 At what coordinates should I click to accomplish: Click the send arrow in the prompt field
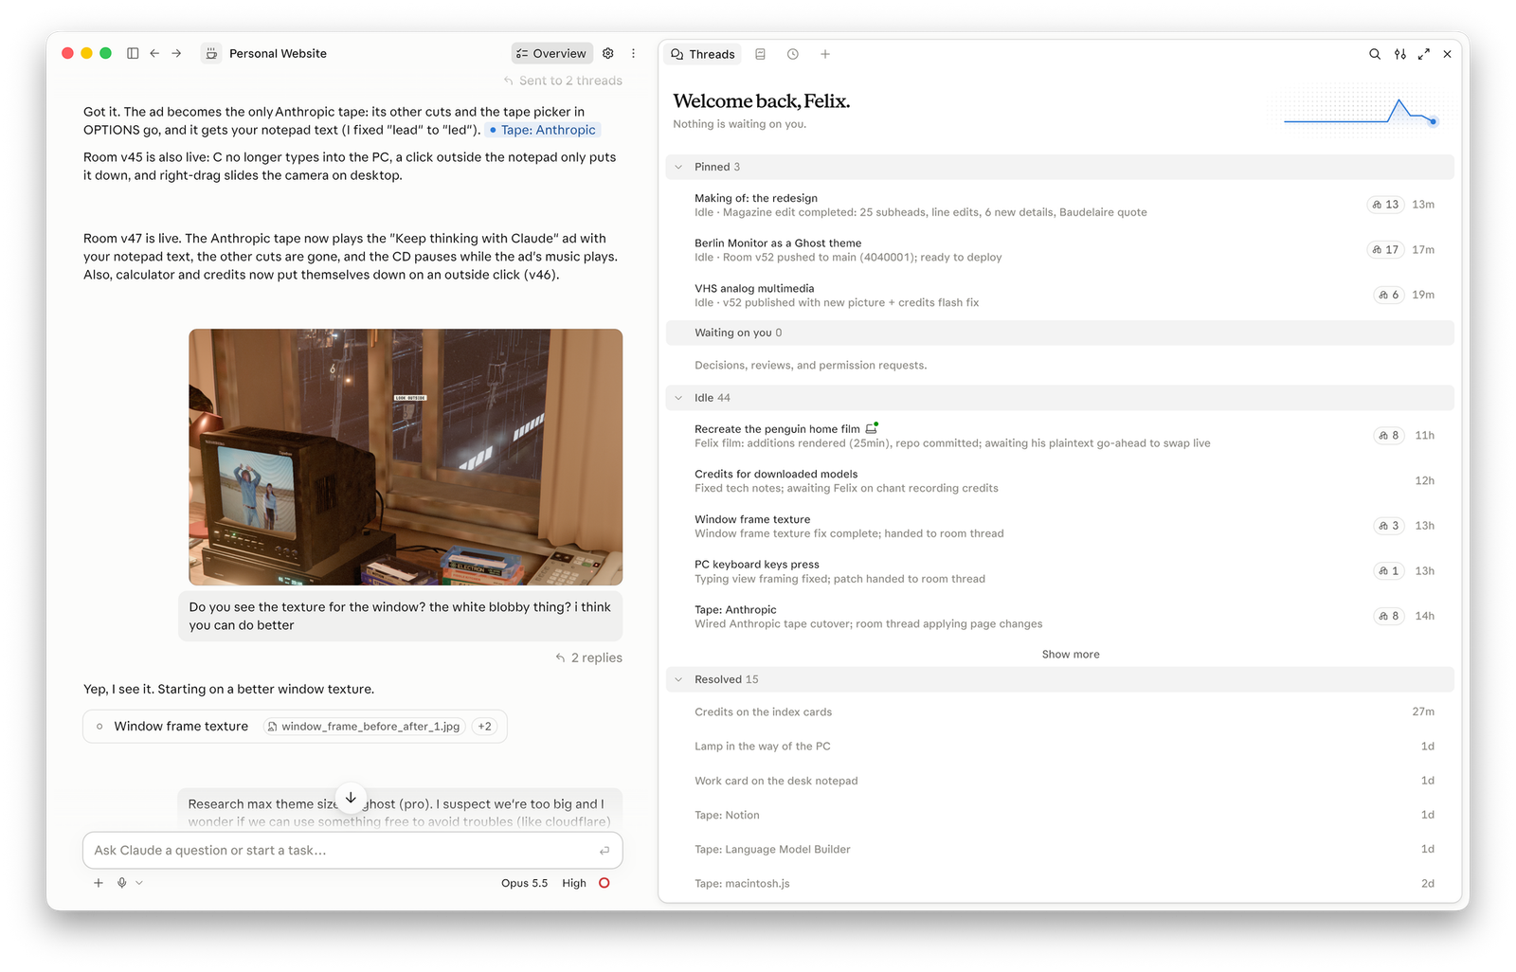(605, 851)
